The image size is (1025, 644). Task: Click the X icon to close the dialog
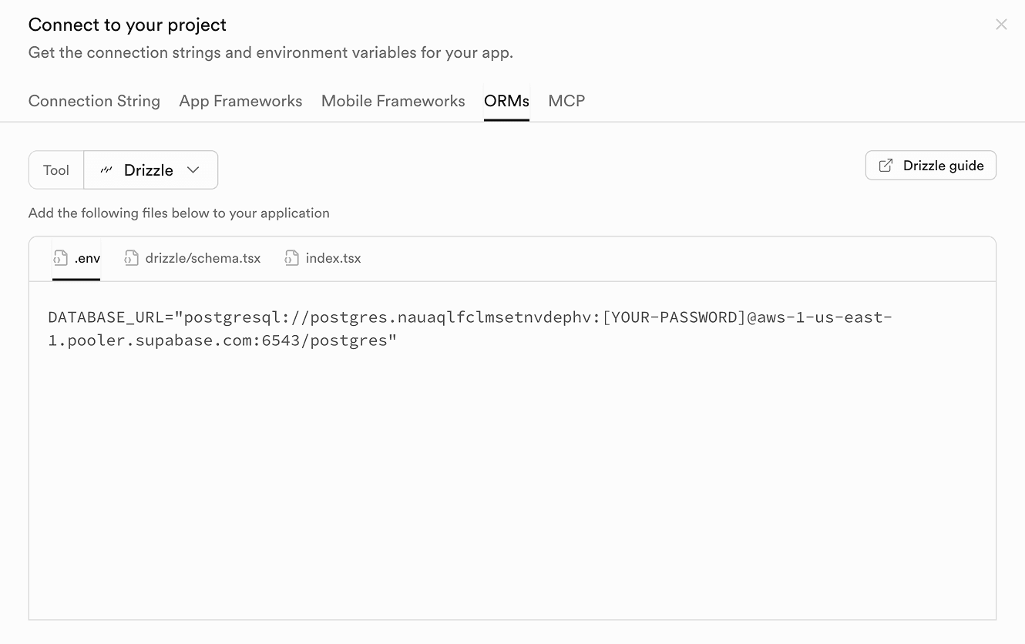[1001, 24]
